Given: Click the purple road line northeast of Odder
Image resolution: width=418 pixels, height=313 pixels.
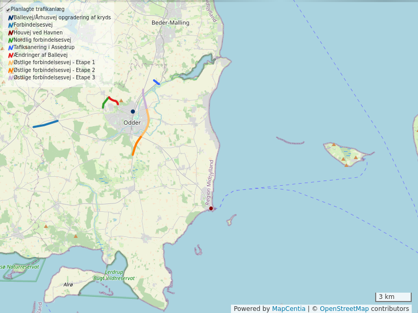Looking at the screenshot, I should click(144, 98).
